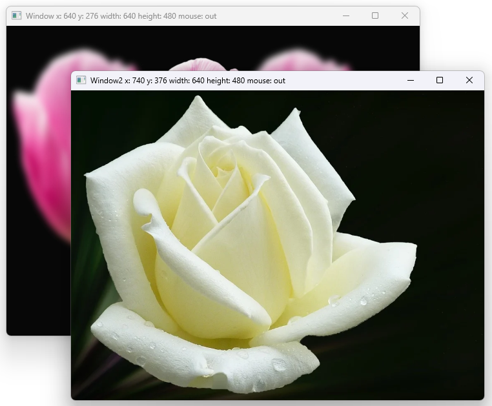This screenshot has height=406, width=492.
Task: Click the app icon in Window2's title bar
Action: click(81, 80)
